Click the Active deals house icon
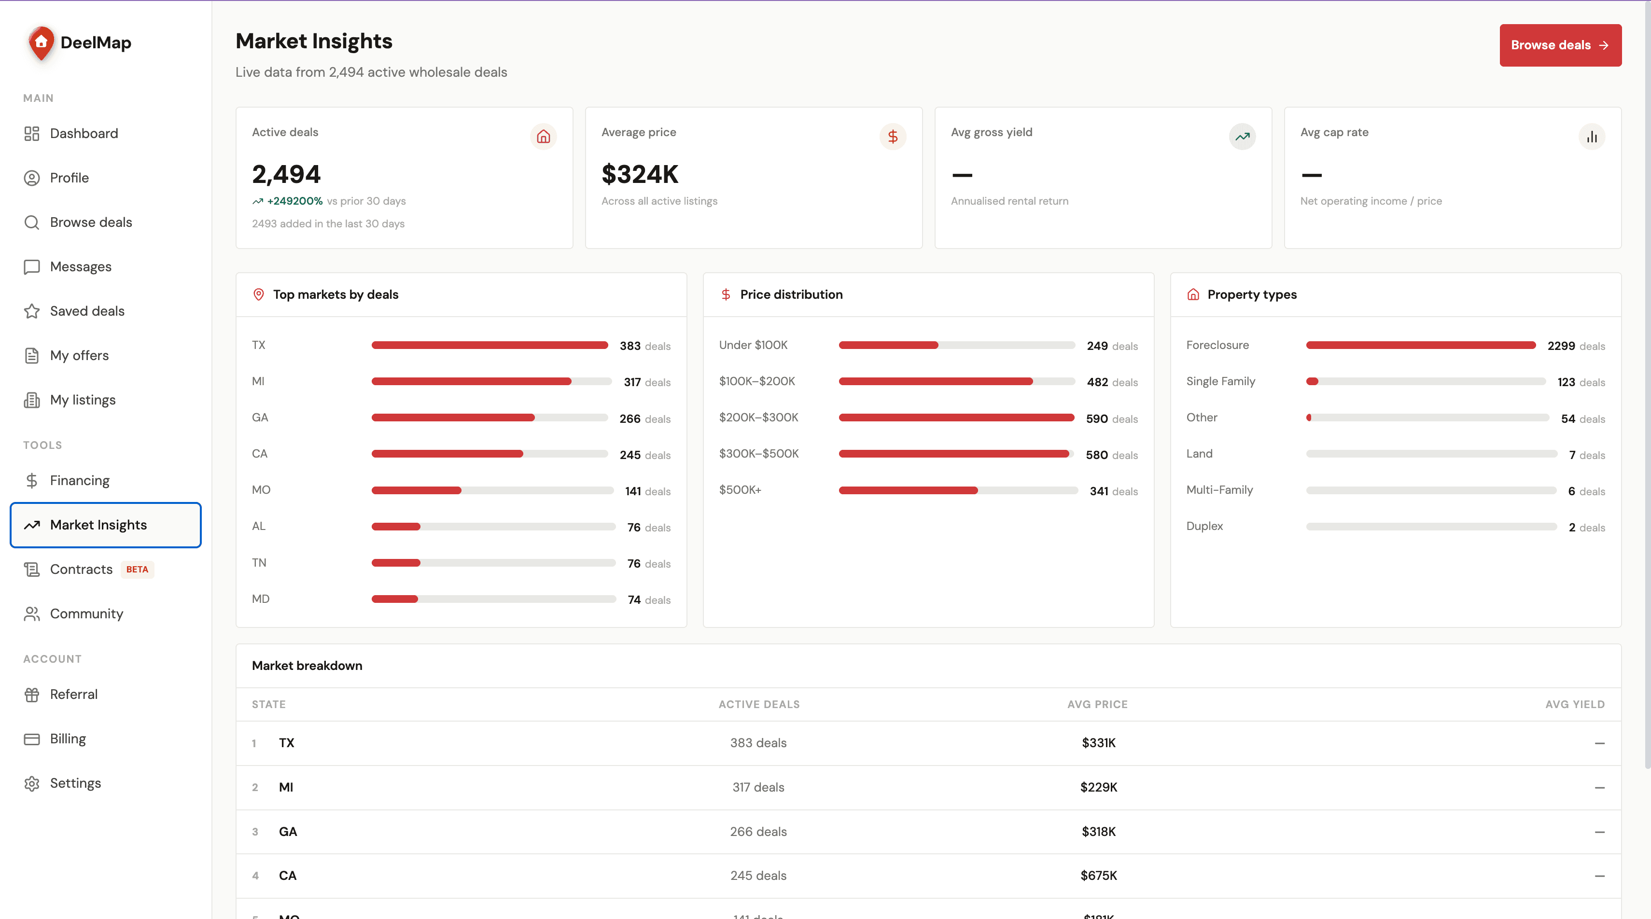Image resolution: width=1651 pixels, height=919 pixels. point(543,137)
